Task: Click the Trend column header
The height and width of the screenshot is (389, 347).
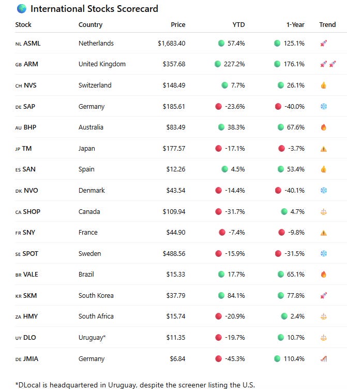Action: tap(327, 24)
